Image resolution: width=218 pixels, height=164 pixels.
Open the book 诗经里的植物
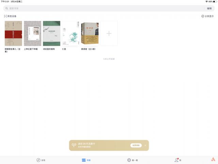click(x=51, y=33)
